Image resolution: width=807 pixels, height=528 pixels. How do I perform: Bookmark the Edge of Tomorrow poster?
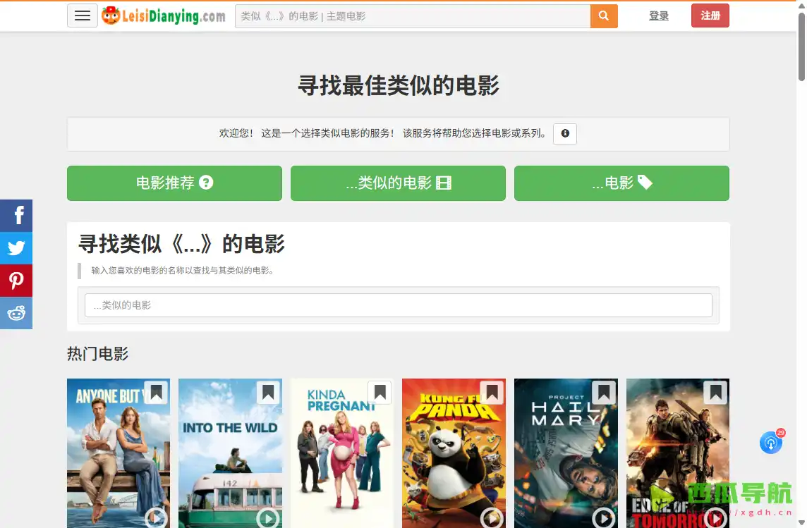pos(716,393)
